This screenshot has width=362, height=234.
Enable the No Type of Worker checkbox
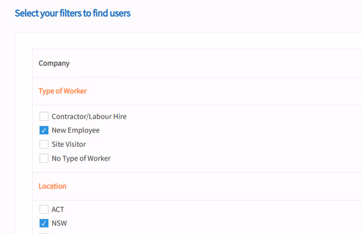[44, 159]
